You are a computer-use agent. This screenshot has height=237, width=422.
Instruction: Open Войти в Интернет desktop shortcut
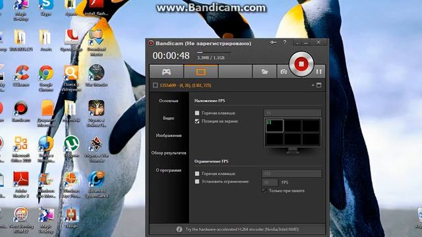46,149
